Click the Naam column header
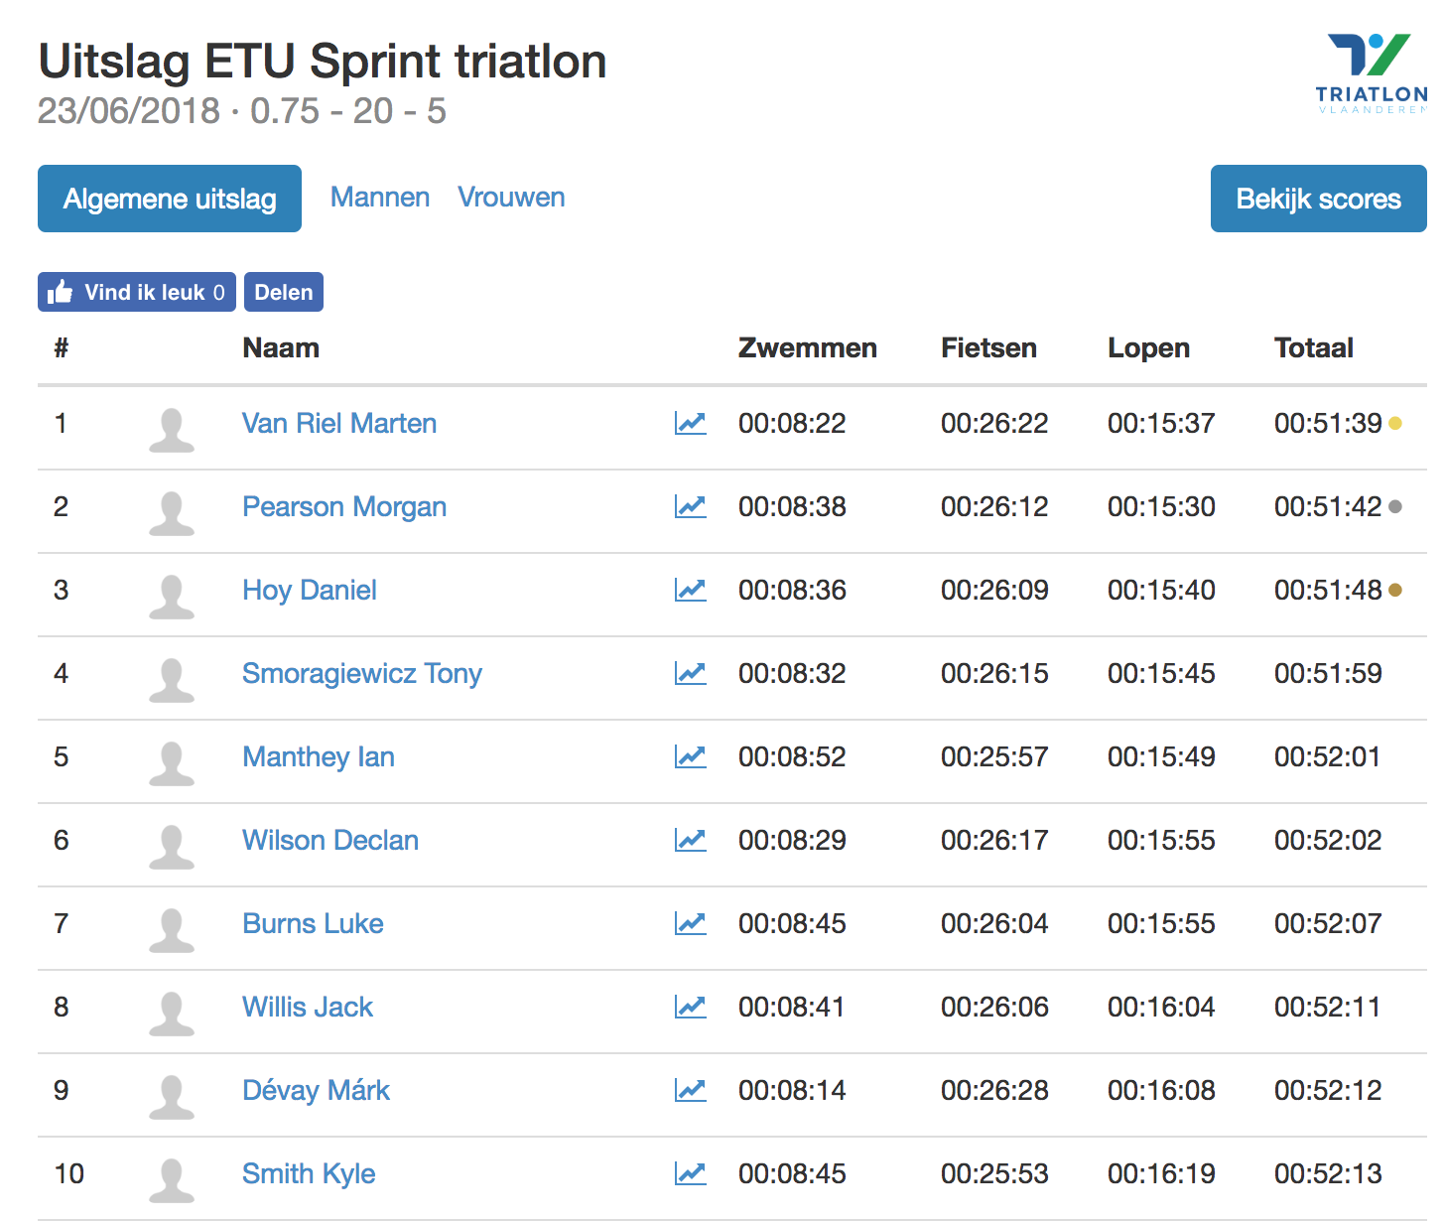Image resolution: width=1445 pixels, height=1221 pixels. click(281, 348)
